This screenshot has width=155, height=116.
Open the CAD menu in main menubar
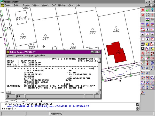[x=54, y=5]
